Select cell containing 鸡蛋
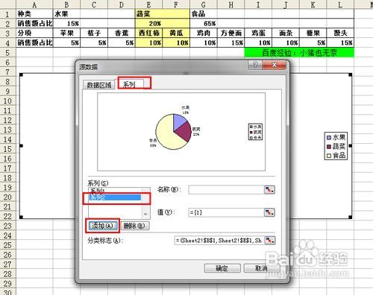Screen dimensions: 373x295 click(x=258, y=33)
